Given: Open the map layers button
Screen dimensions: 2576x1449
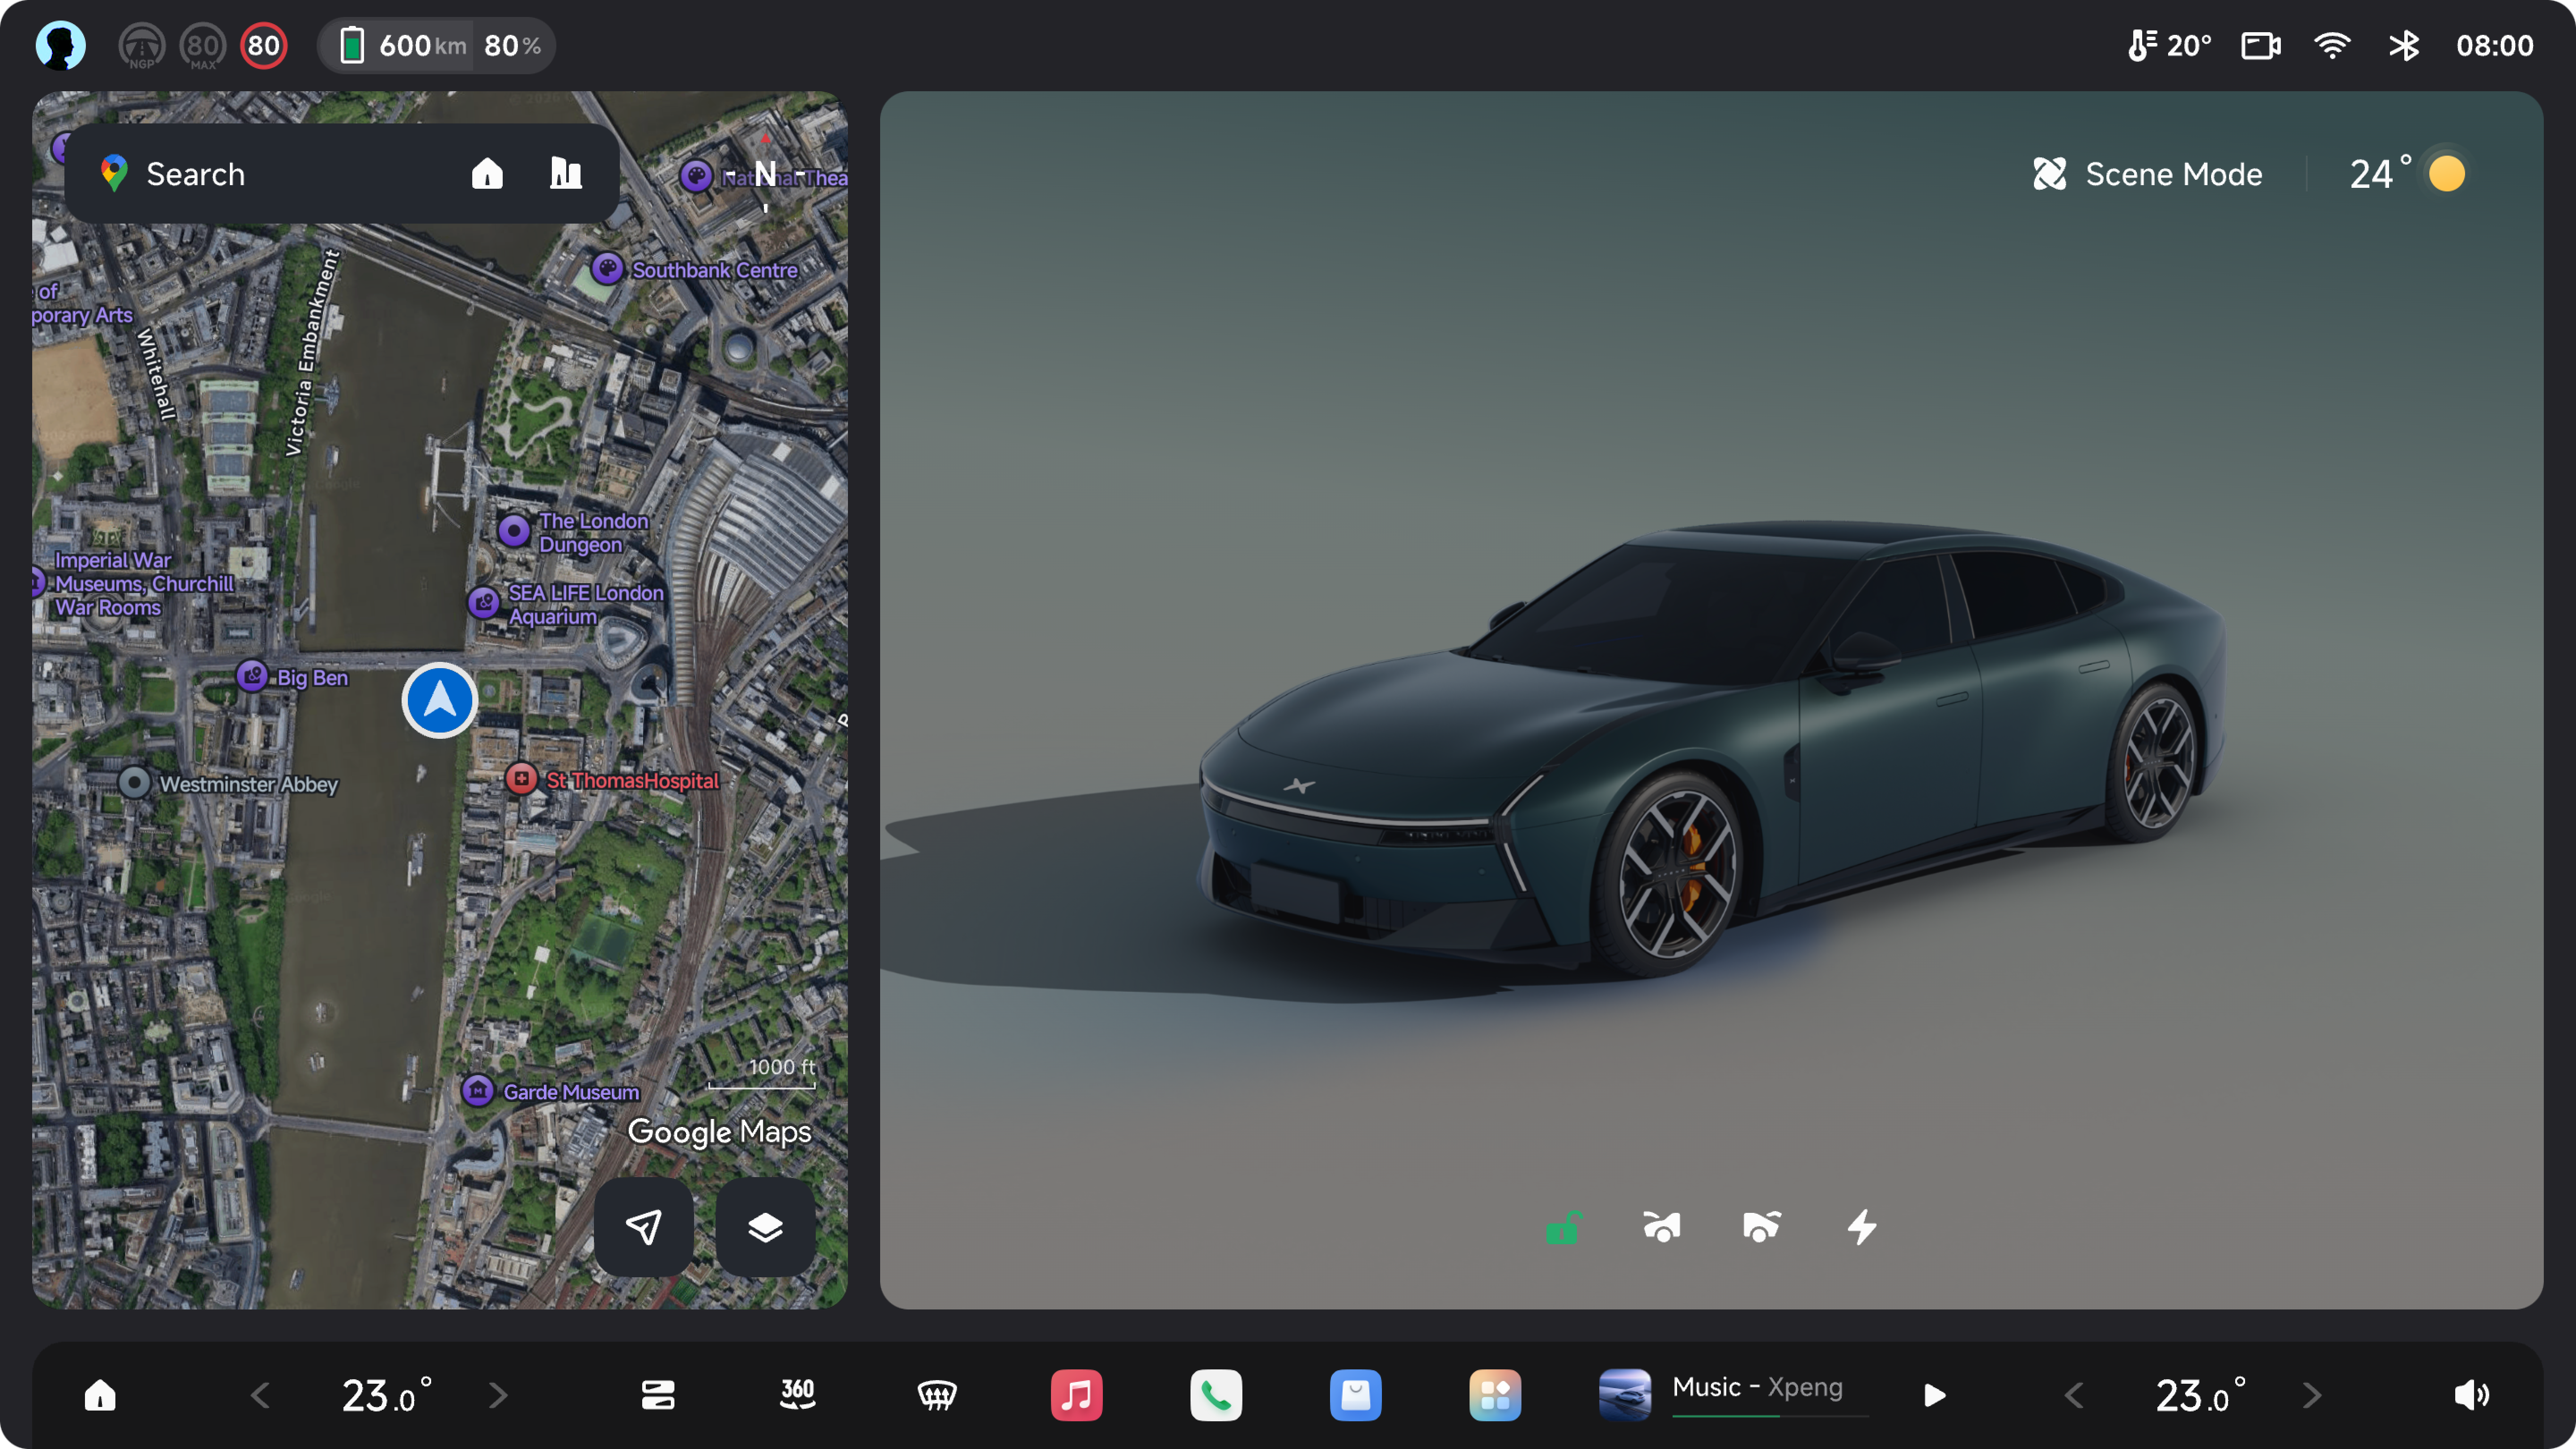Looking at the screenshot, I should pyautogui.click(x=765, y=1227).
